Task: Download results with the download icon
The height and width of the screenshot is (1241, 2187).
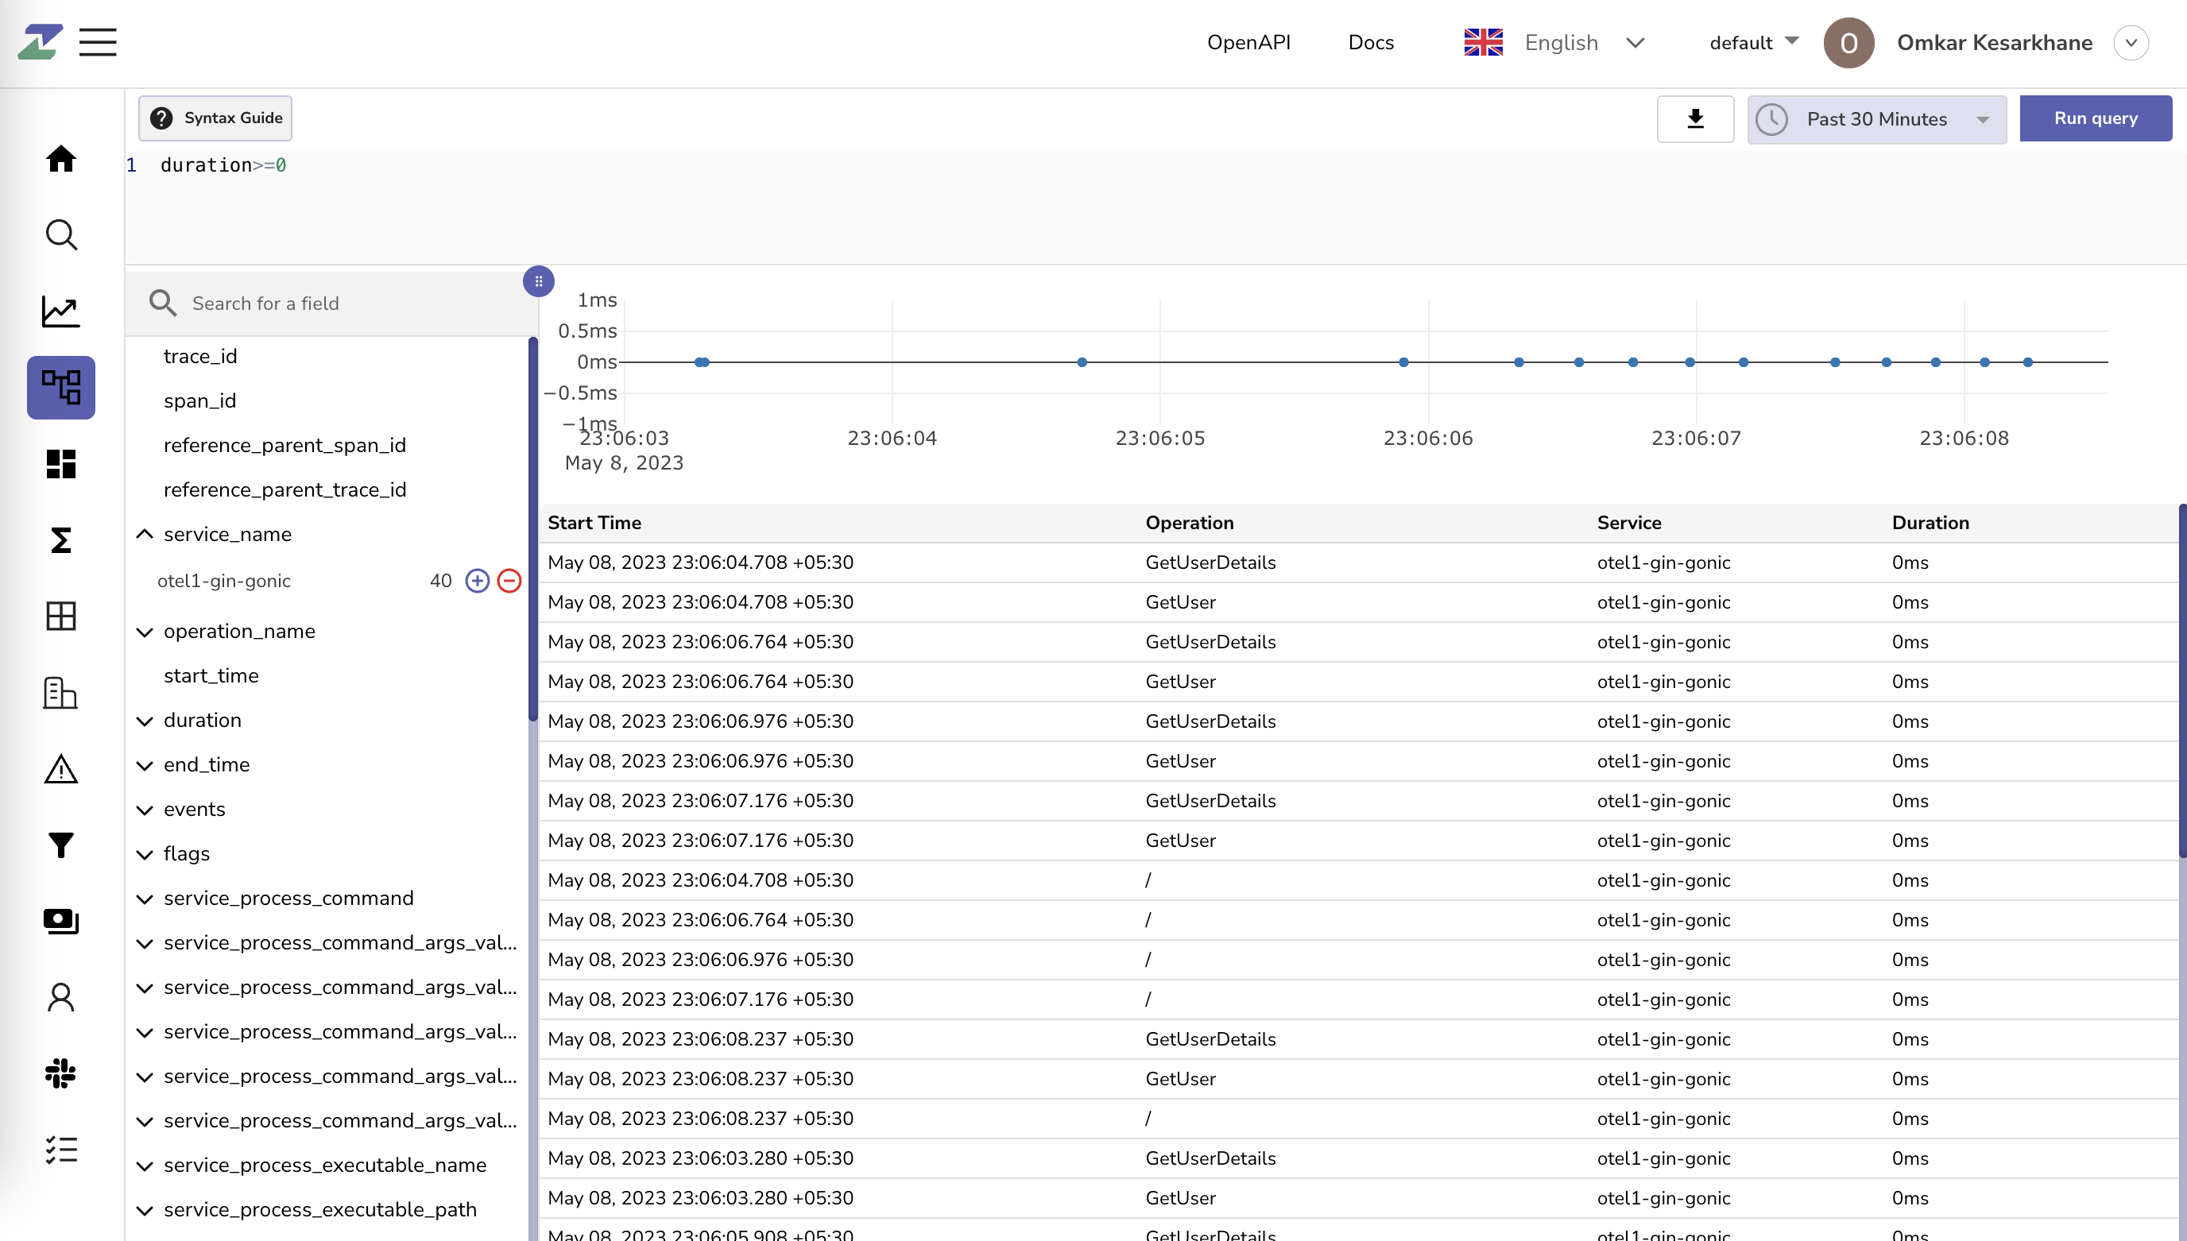Action: click(1694, 118)
